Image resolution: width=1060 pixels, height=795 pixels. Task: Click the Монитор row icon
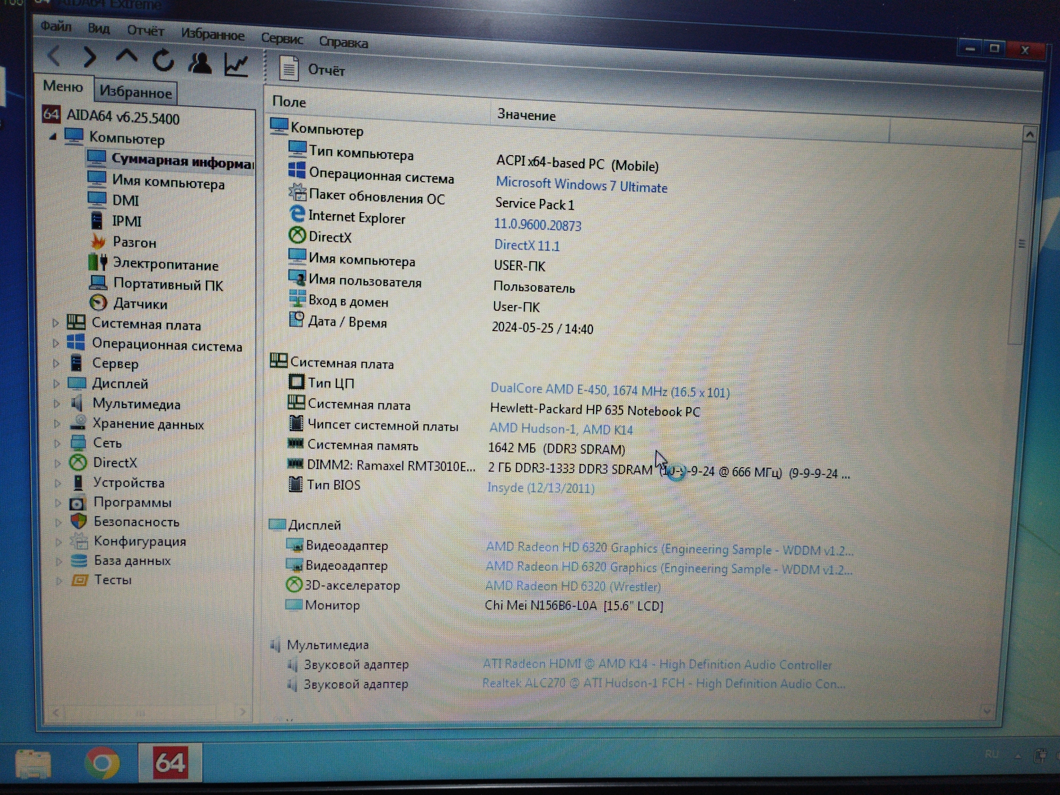click(x=293, y=604)
